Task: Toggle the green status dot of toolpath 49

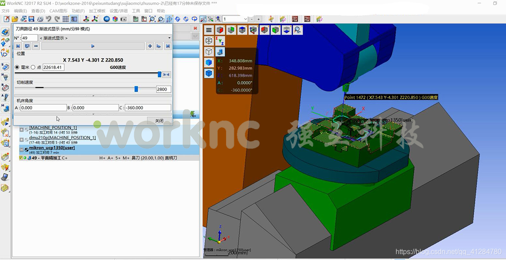Action: coord(25,158)
